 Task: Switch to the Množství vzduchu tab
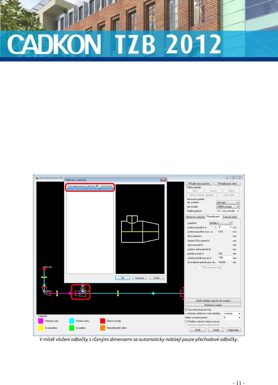pos(195,217)
